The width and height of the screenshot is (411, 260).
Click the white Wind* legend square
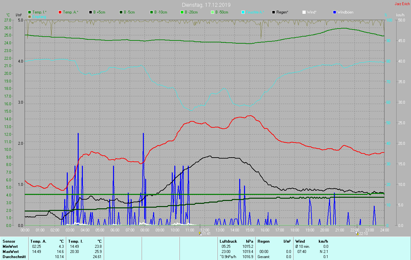pyautogui.click(x=304, y=12)
